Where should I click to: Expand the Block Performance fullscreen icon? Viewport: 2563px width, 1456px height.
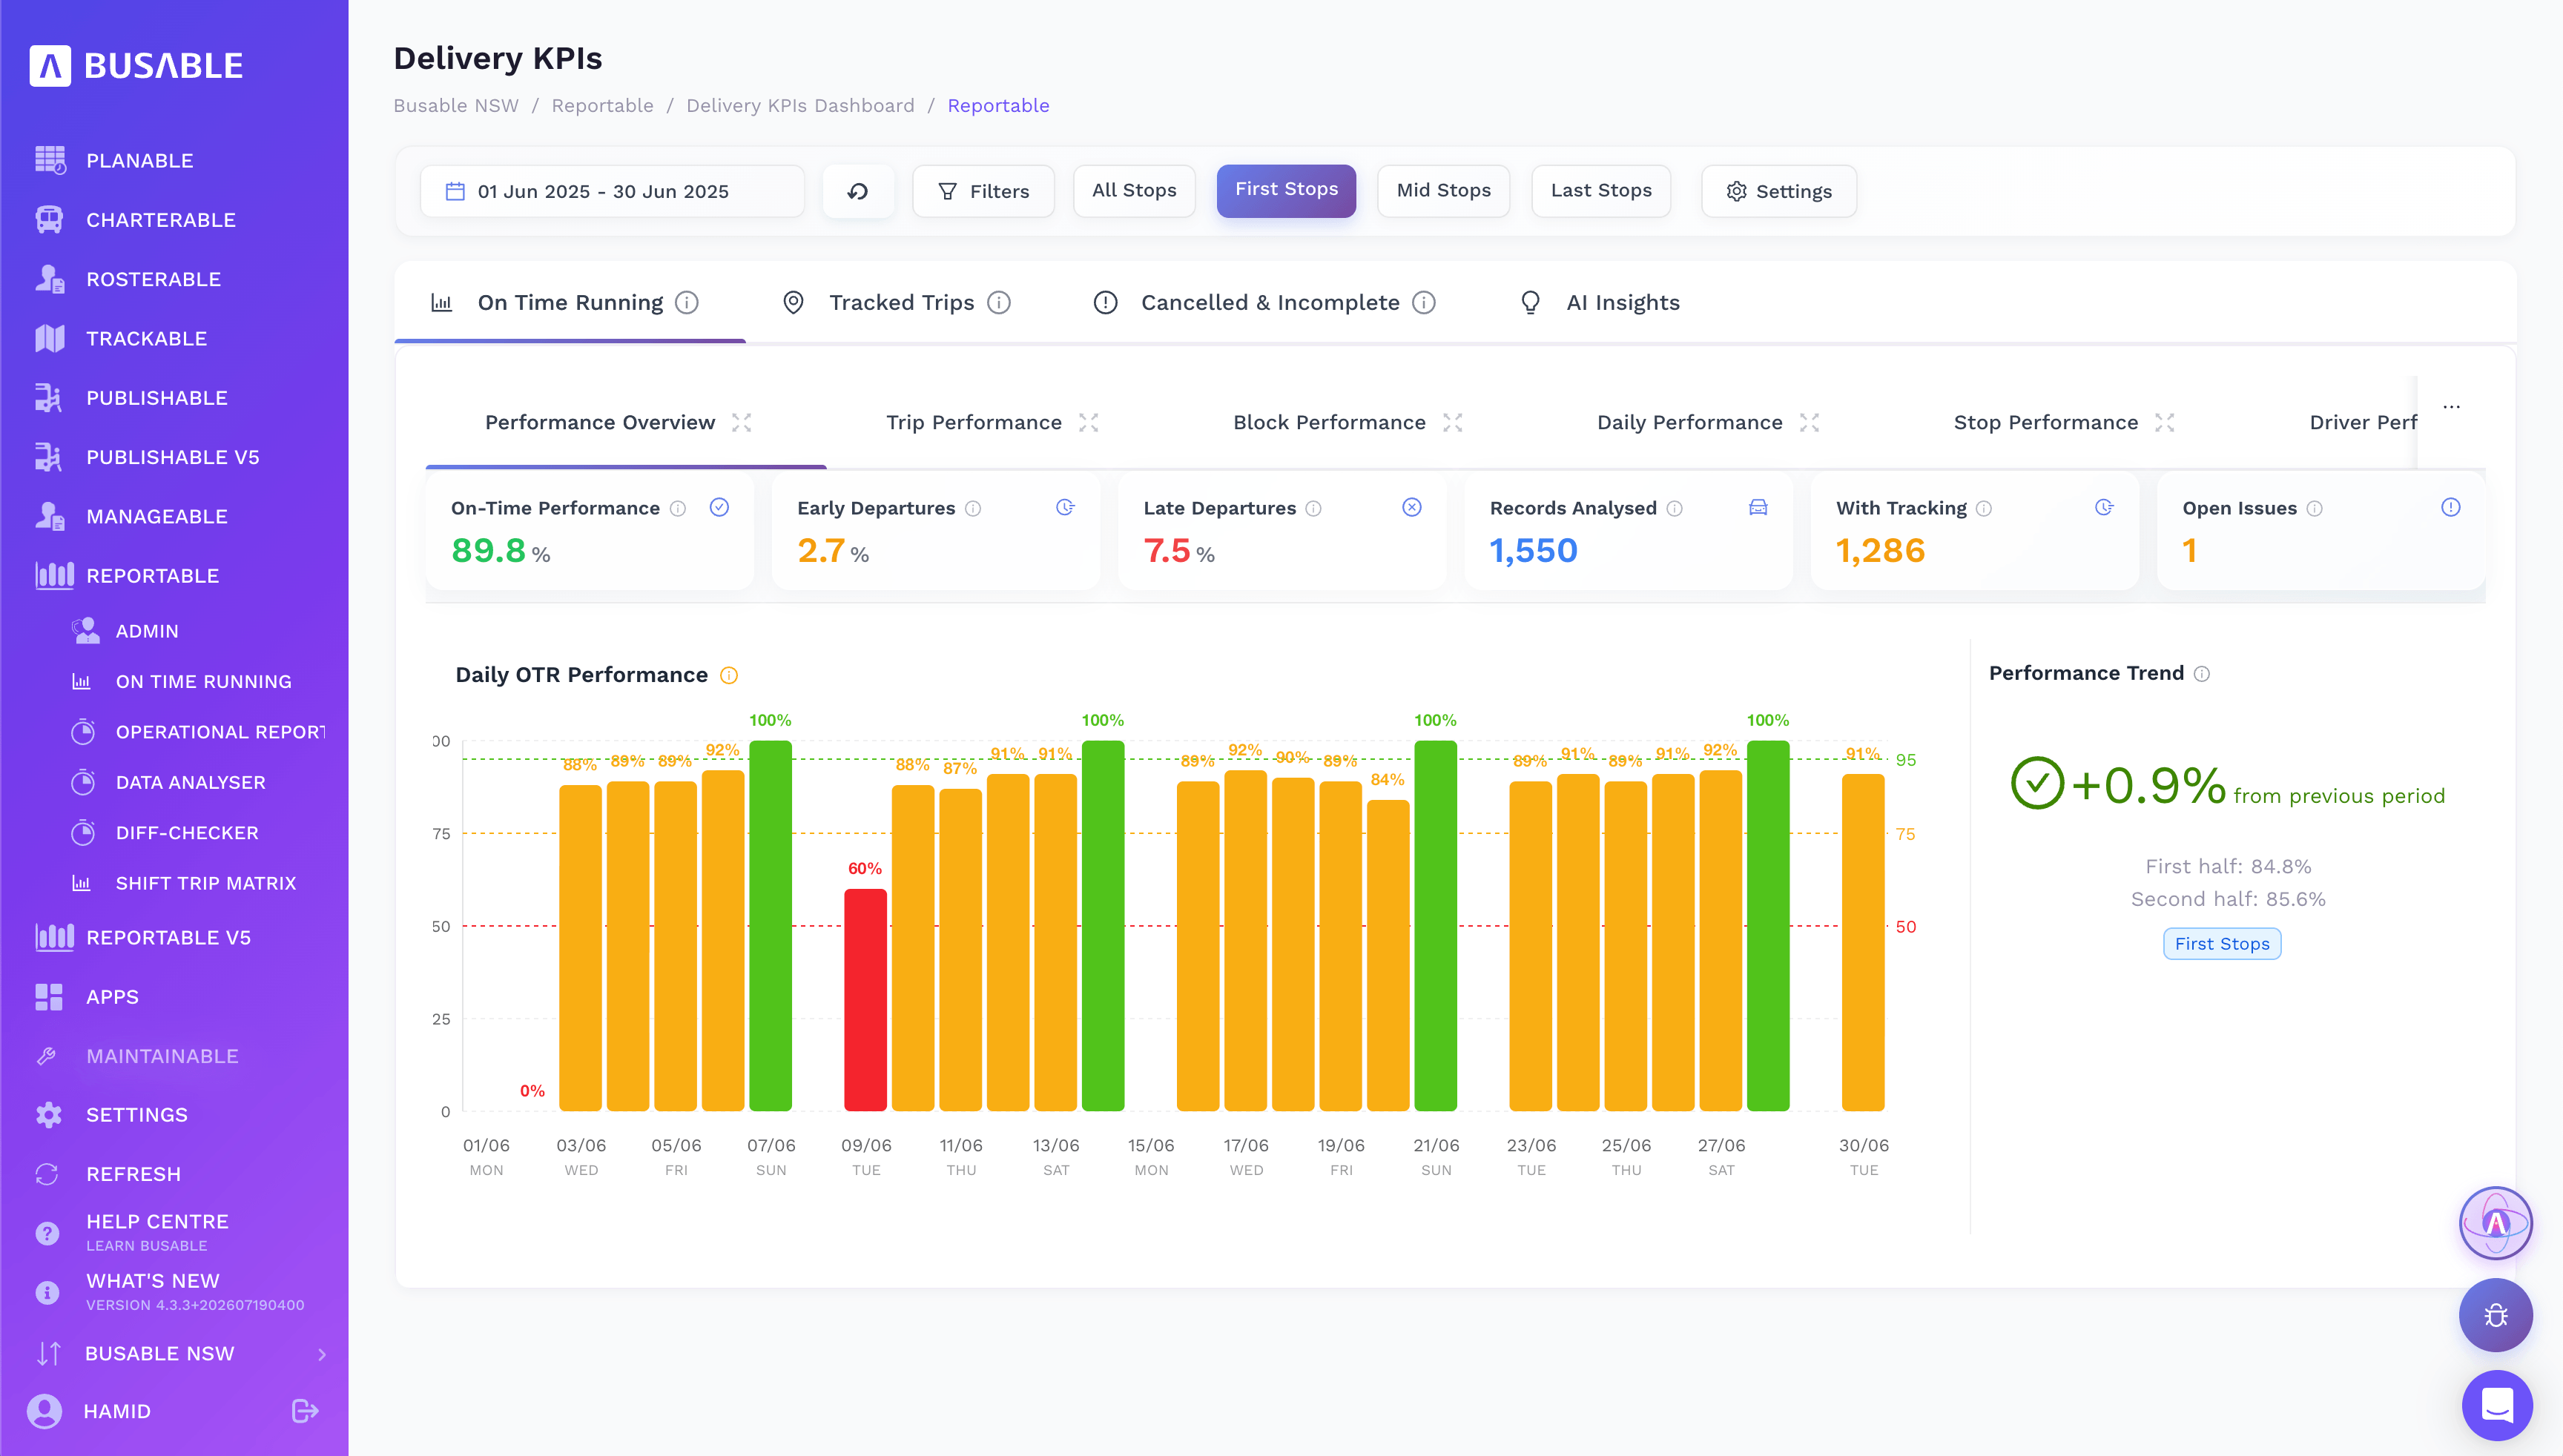(1453, 423)
